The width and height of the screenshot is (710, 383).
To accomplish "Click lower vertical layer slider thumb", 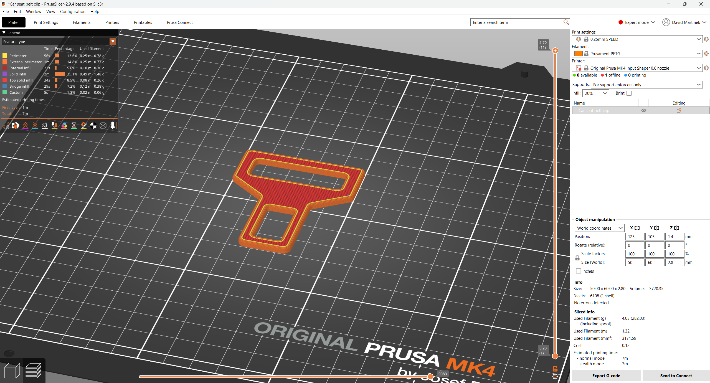I will (x=555, y=356).
